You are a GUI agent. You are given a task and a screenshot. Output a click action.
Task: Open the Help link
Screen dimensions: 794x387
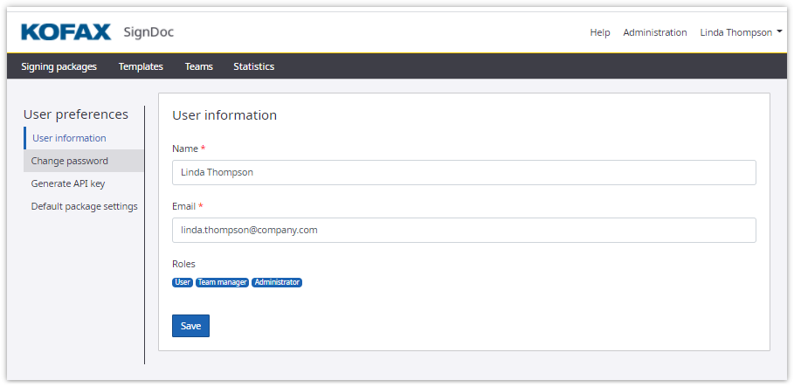coord(600,32)
